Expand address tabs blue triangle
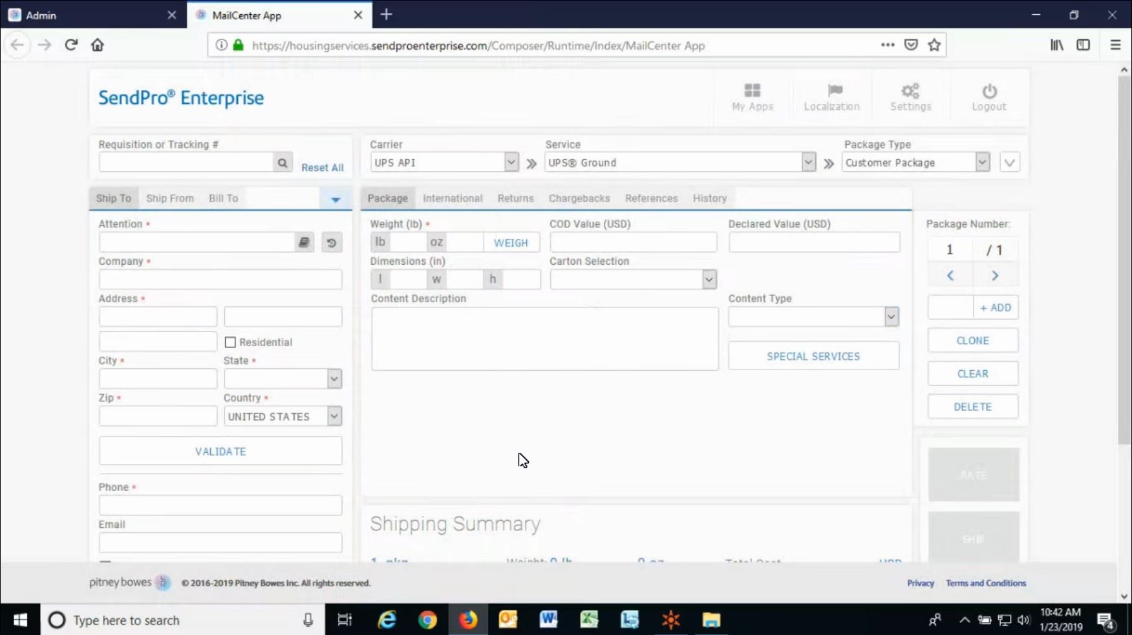Screen dimensions: 1132x635 [x=336, y=200]
